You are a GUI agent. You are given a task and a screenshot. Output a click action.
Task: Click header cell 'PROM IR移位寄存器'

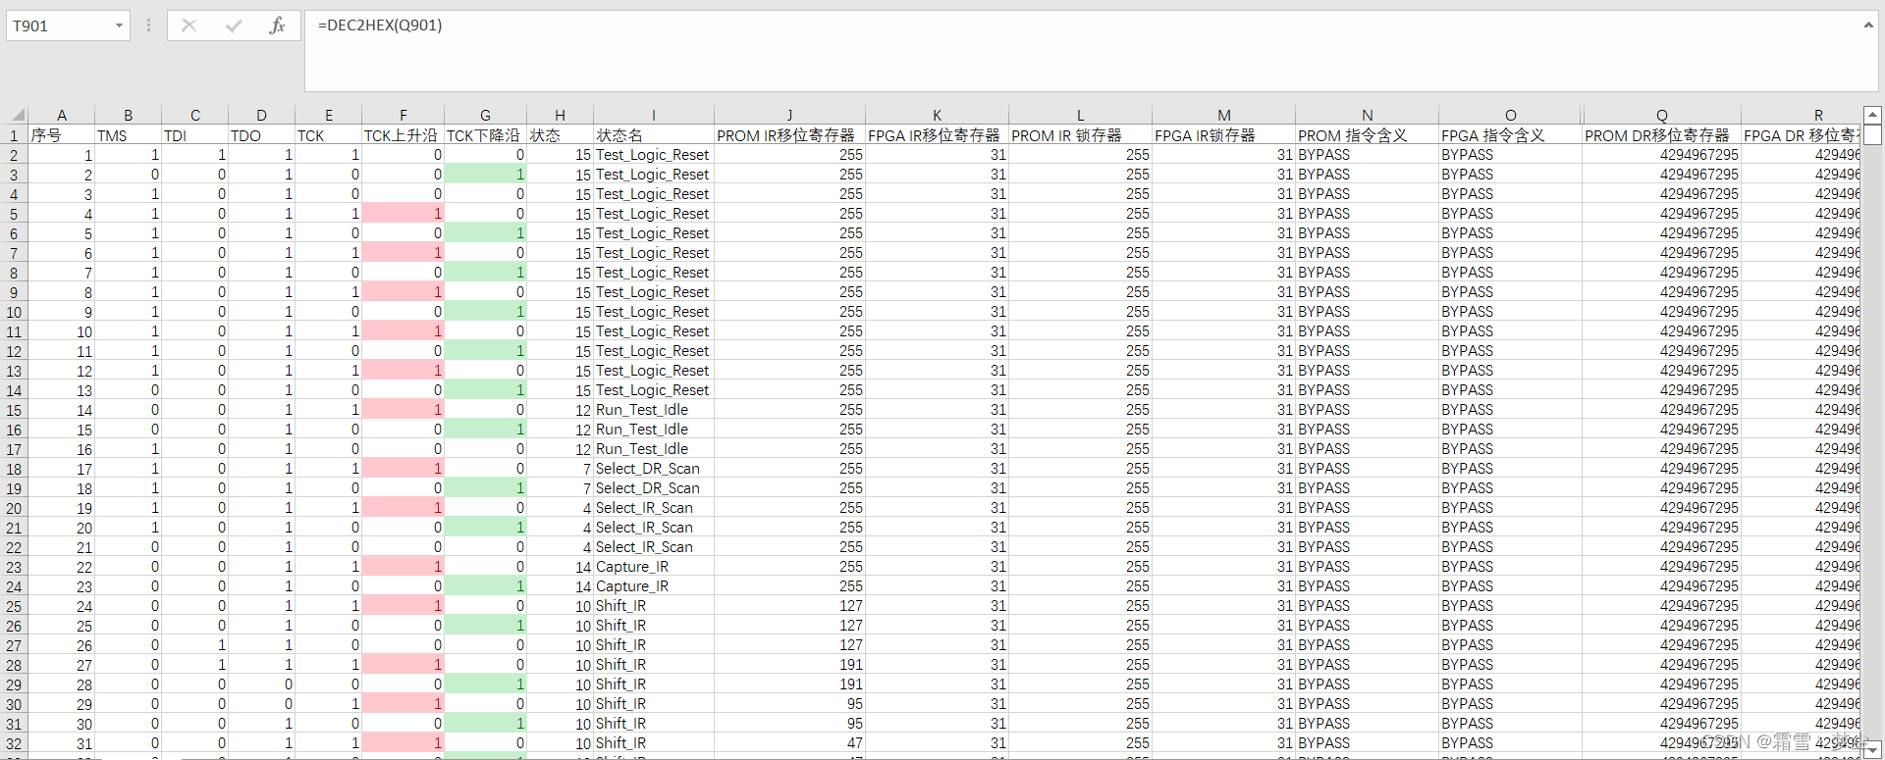pyautogui.click(x=789, y=135)
